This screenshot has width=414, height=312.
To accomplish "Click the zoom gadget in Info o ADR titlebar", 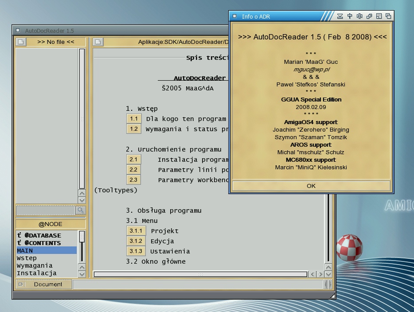I will tap(379, 16).
